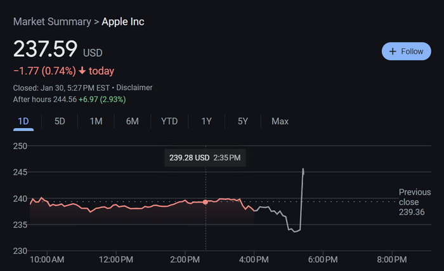Go to Market Summary breadcrumb
Screen dimensions: 444x271
pyautogui.click(x=52, y=22)
